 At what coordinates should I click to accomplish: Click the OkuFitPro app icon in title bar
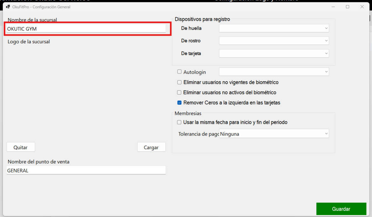(x=8, y=7)
